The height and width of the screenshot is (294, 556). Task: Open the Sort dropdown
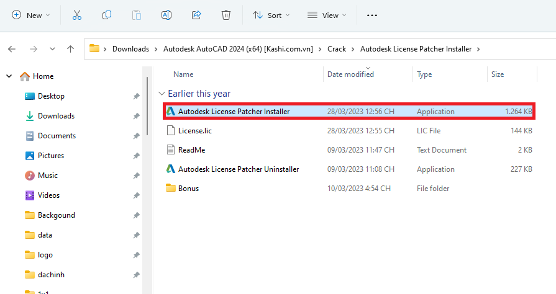pyautogui.click(x=271, y=16)
